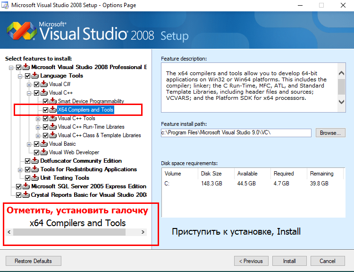The height and width of the screenshot is (272, 354).
Task: Click the feature description scroll up arrow
Action: click(342, 73)
